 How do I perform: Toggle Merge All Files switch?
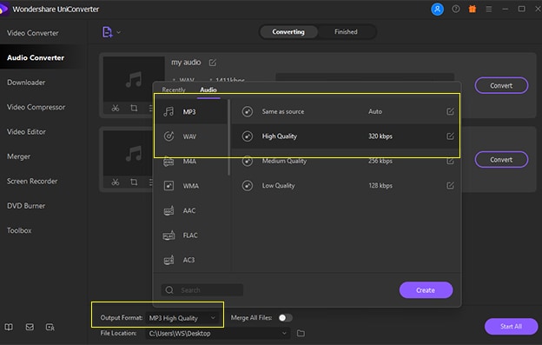pyautogui.click(x=286, y=318)
